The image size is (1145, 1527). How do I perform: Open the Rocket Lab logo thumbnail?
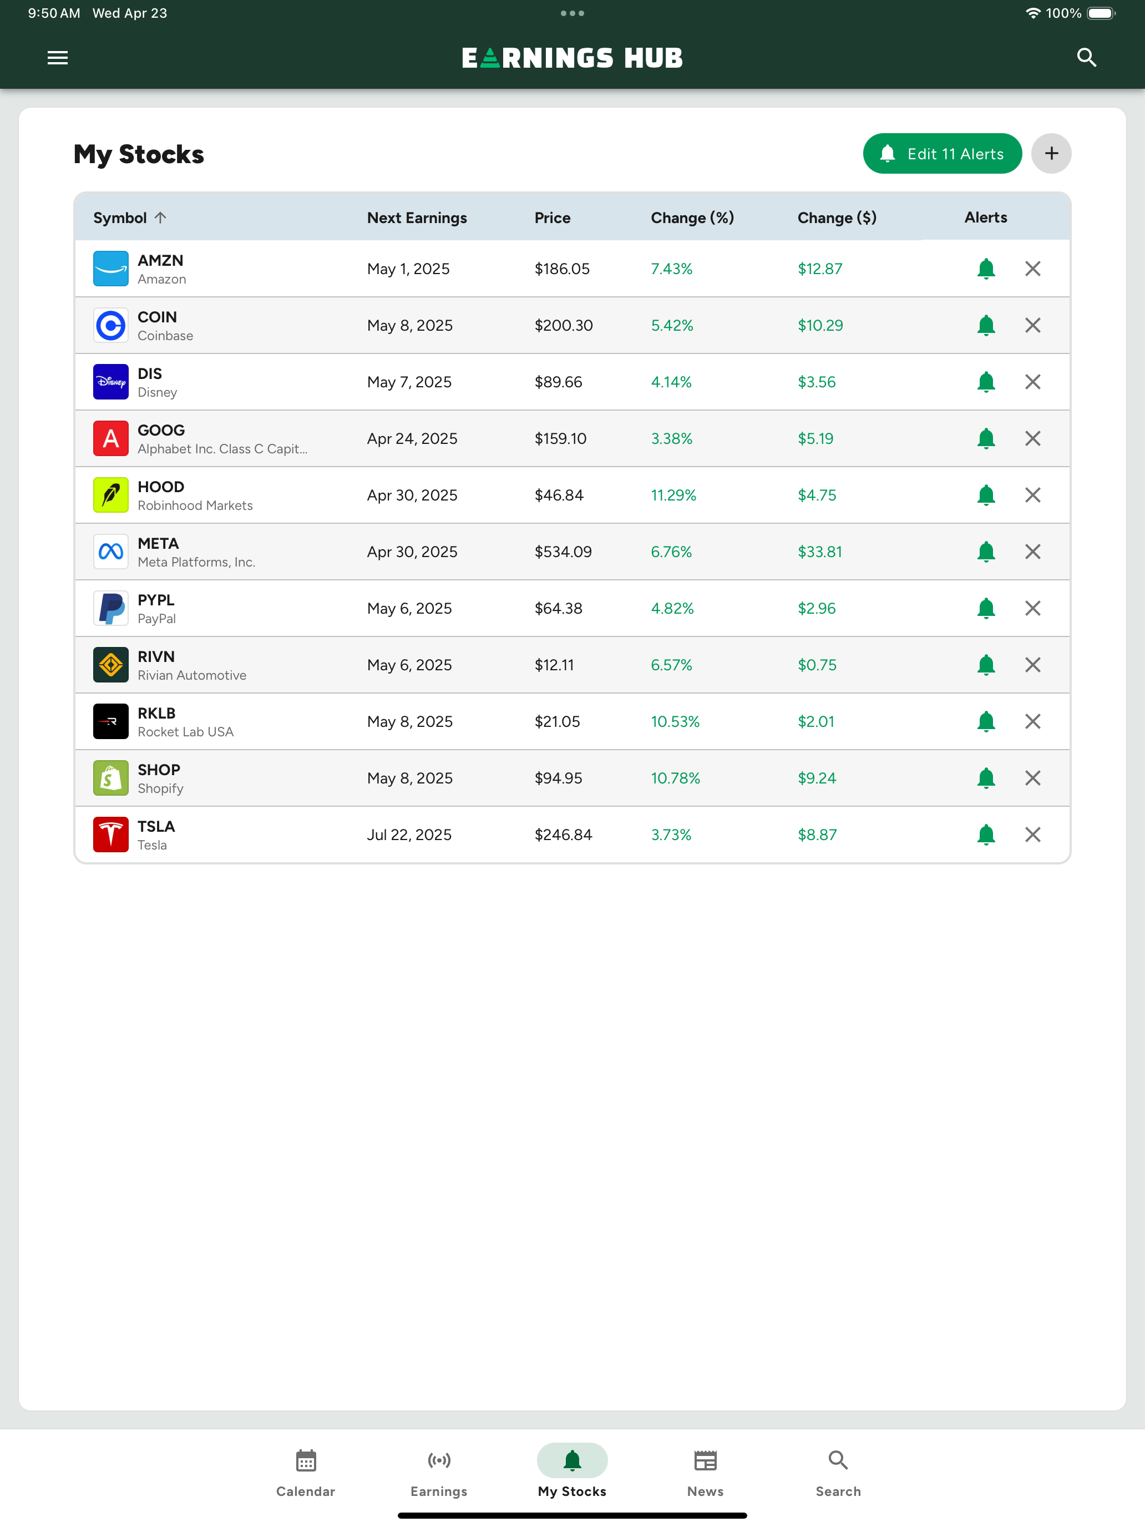coord(110,721)
